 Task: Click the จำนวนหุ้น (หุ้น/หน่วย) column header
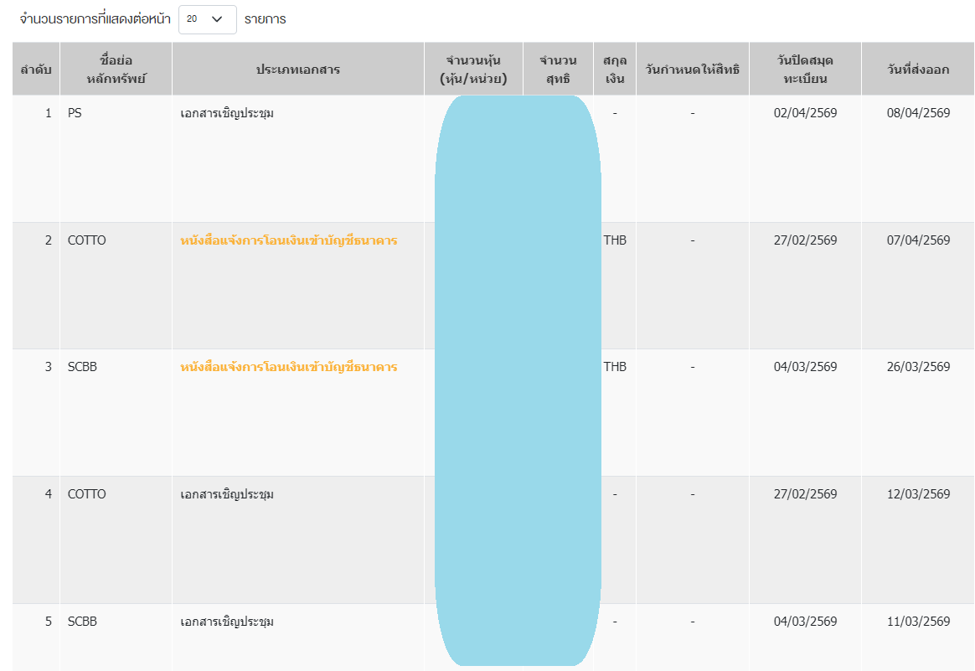tap(473, 70)
